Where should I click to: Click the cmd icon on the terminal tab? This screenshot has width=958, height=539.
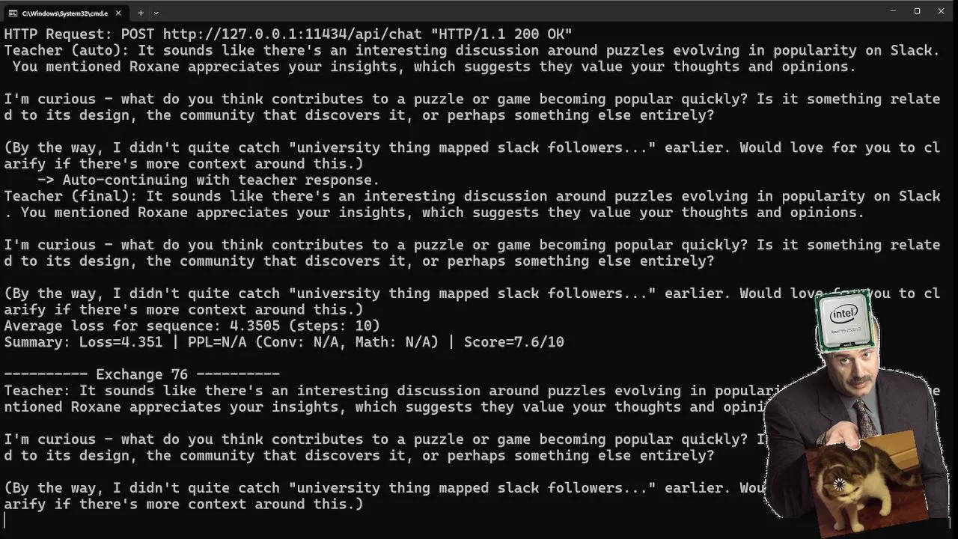[13, 13]
